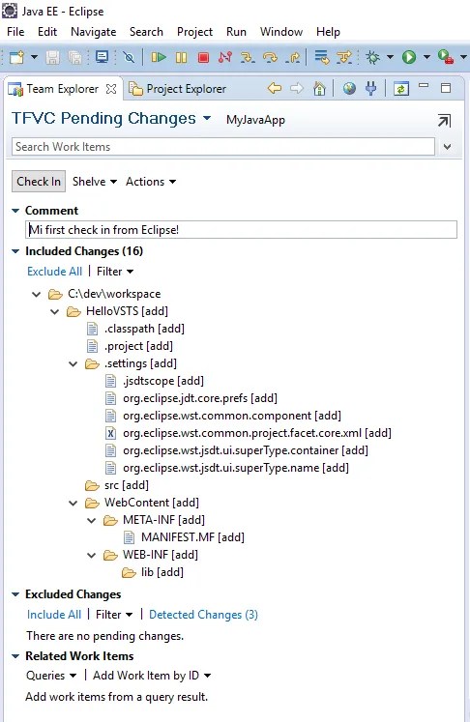This screenshot has width=470, height=722.
Task: Open Add Work Item by ID dropdown
Action: 152,675
